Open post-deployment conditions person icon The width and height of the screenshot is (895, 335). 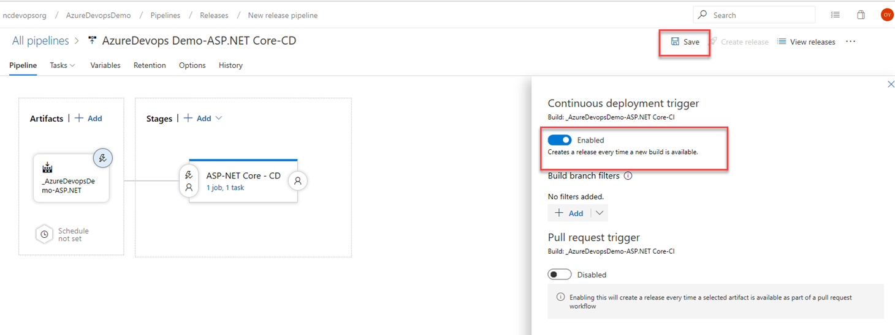click(298, 181)
